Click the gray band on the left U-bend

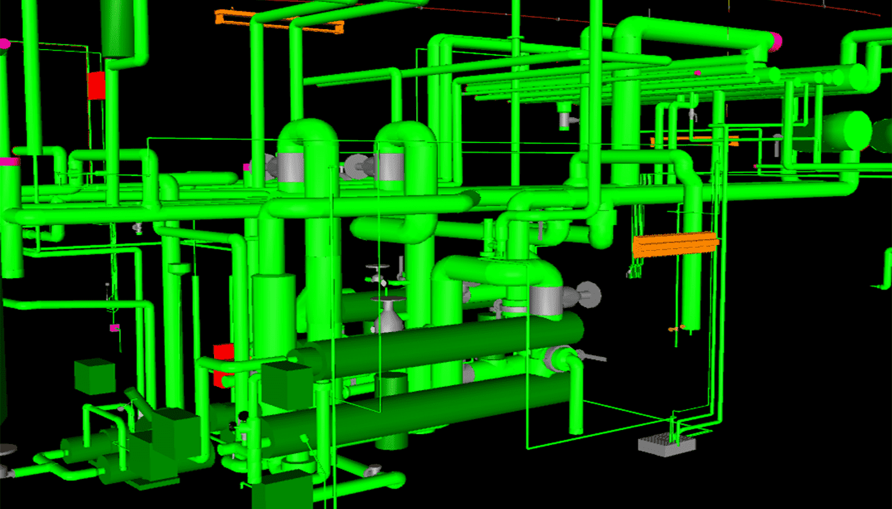coord(291,167)
